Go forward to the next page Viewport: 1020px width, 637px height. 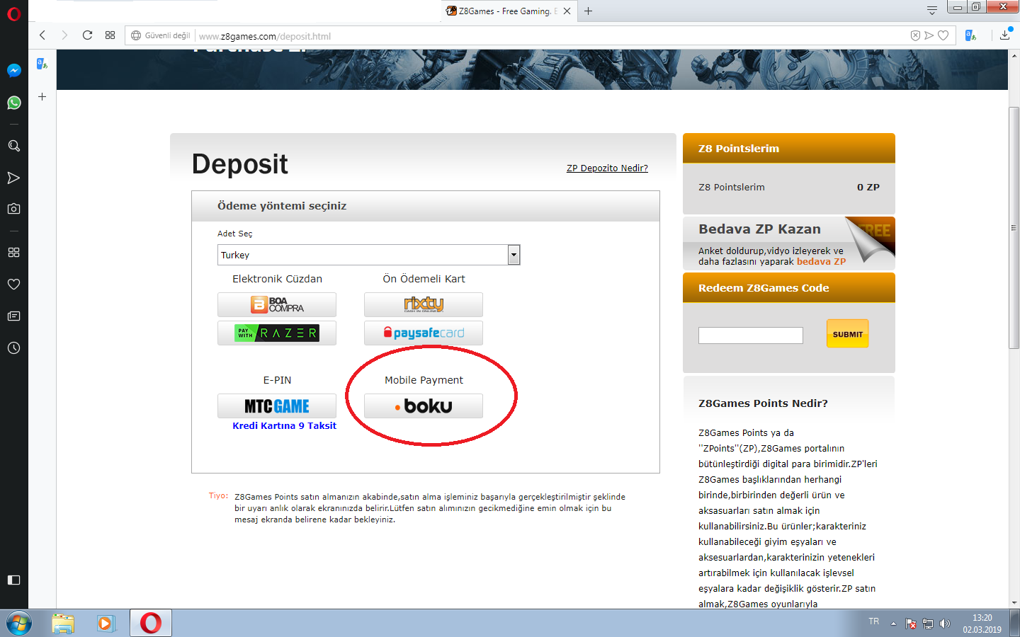click(64, 35)
